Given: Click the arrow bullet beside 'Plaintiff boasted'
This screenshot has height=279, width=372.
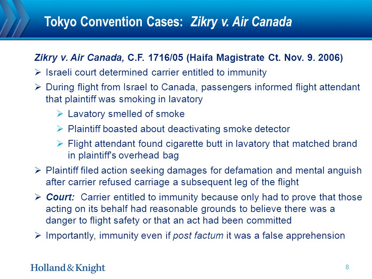Looking at the screenshot, I should [x=60, y=129].
